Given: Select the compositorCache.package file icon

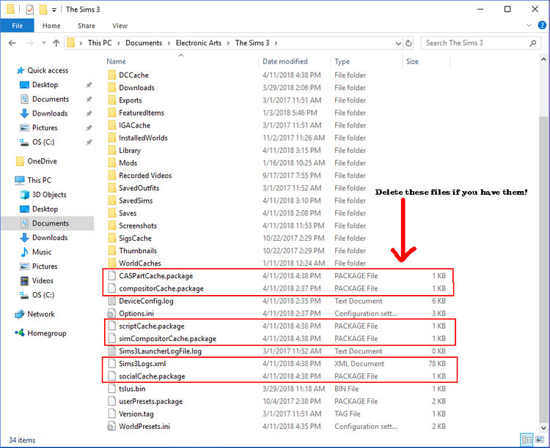Looking at the screenshot, I should [x=112, y=288].
